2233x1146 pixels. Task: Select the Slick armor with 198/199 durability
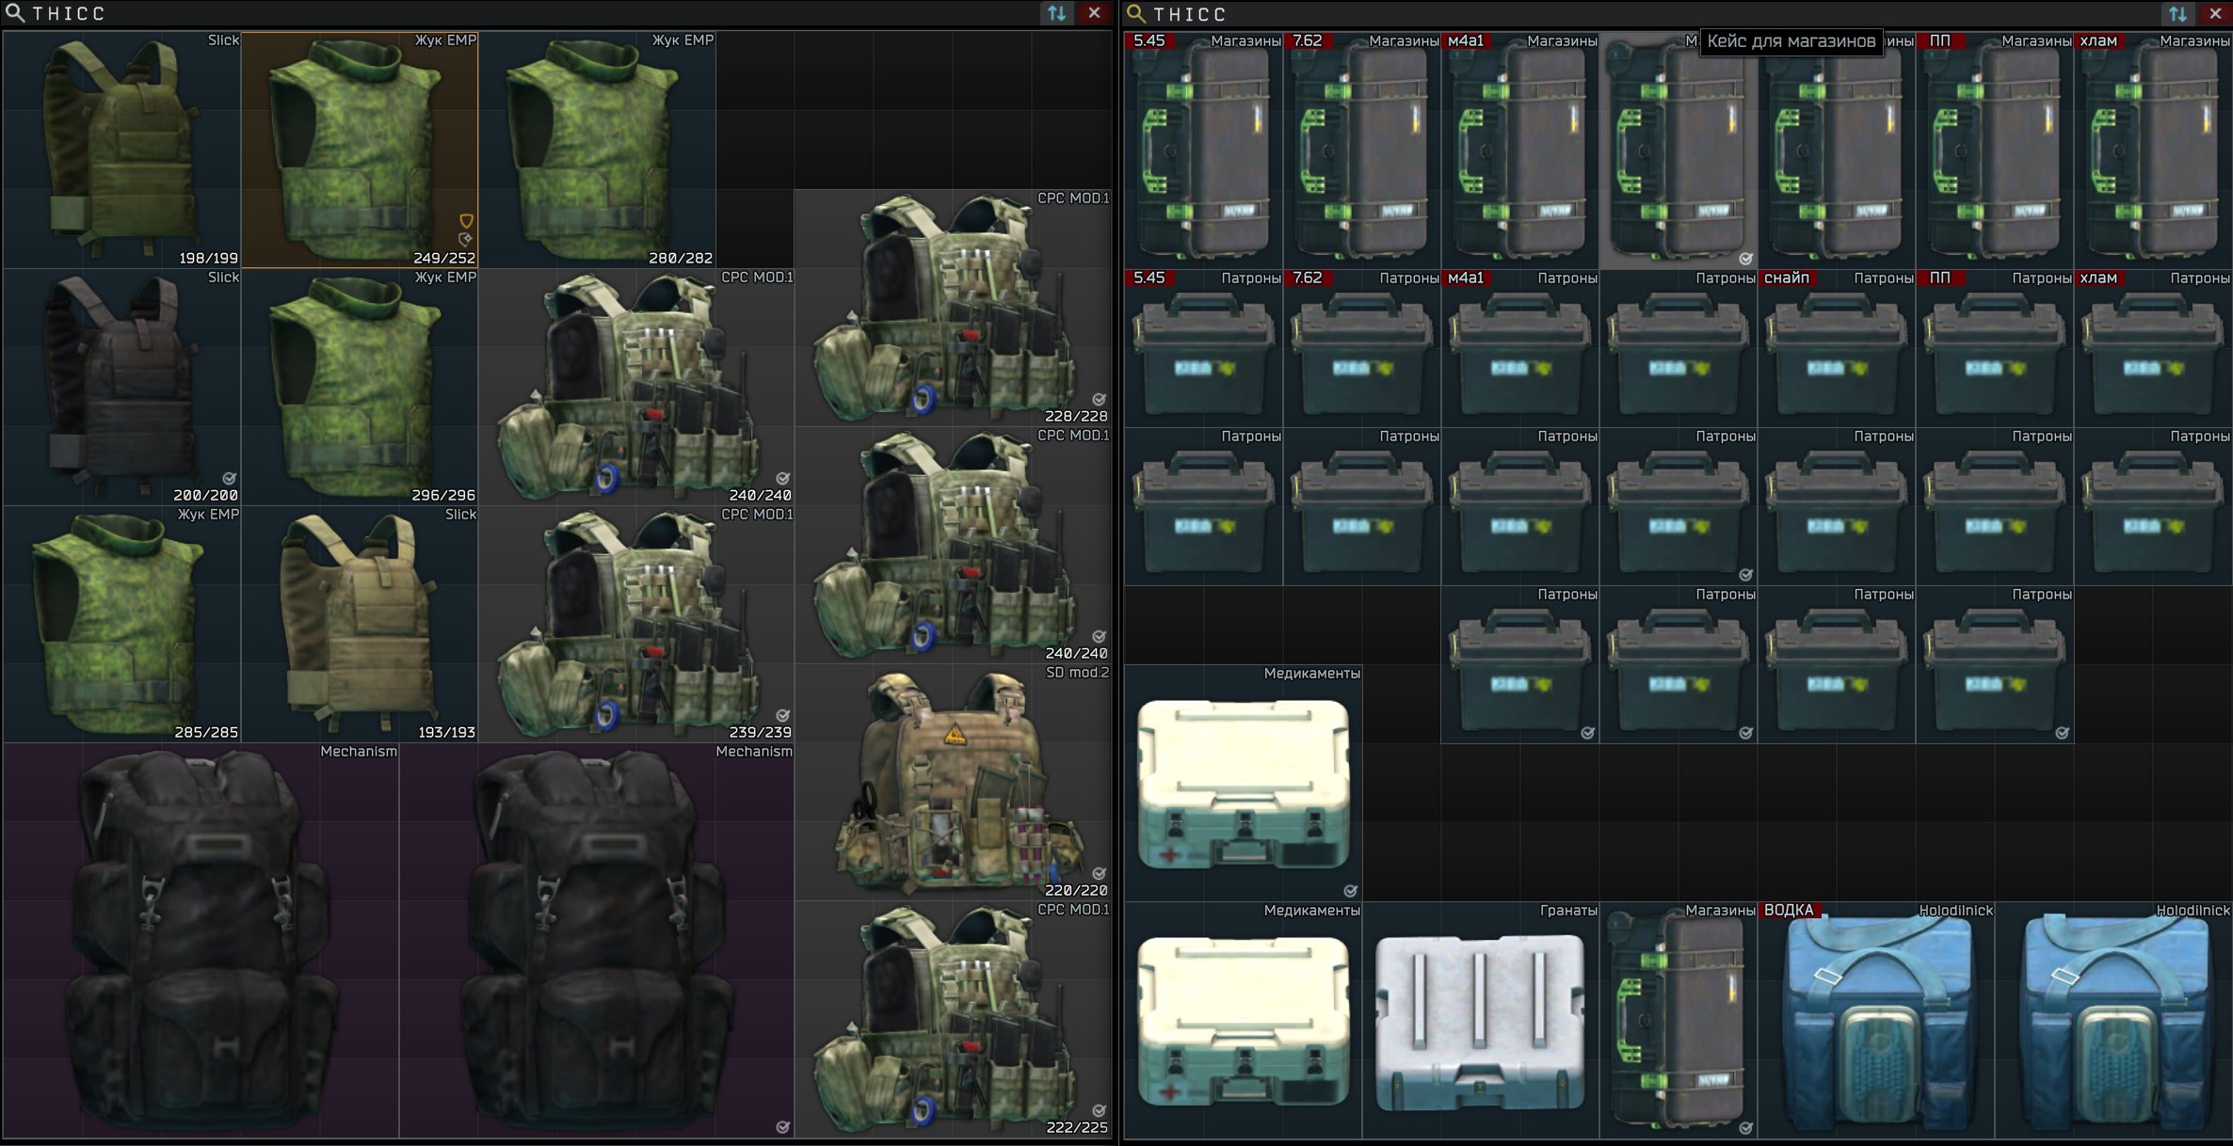(x=121, y=151)
